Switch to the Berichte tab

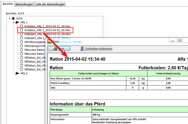[8, 4]
